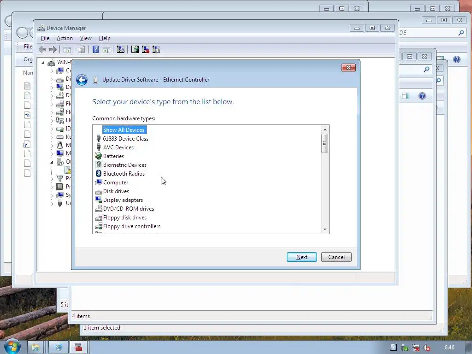
Task: Click Update Driver Software toolbar icon
Action: click(135, 49)
